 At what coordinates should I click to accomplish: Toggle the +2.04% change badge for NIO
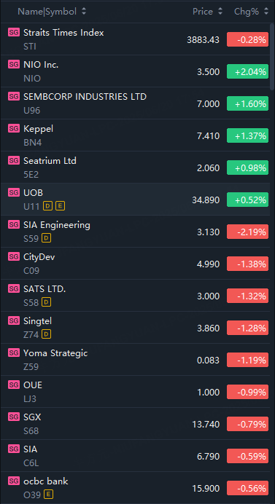tap(247, 71)
